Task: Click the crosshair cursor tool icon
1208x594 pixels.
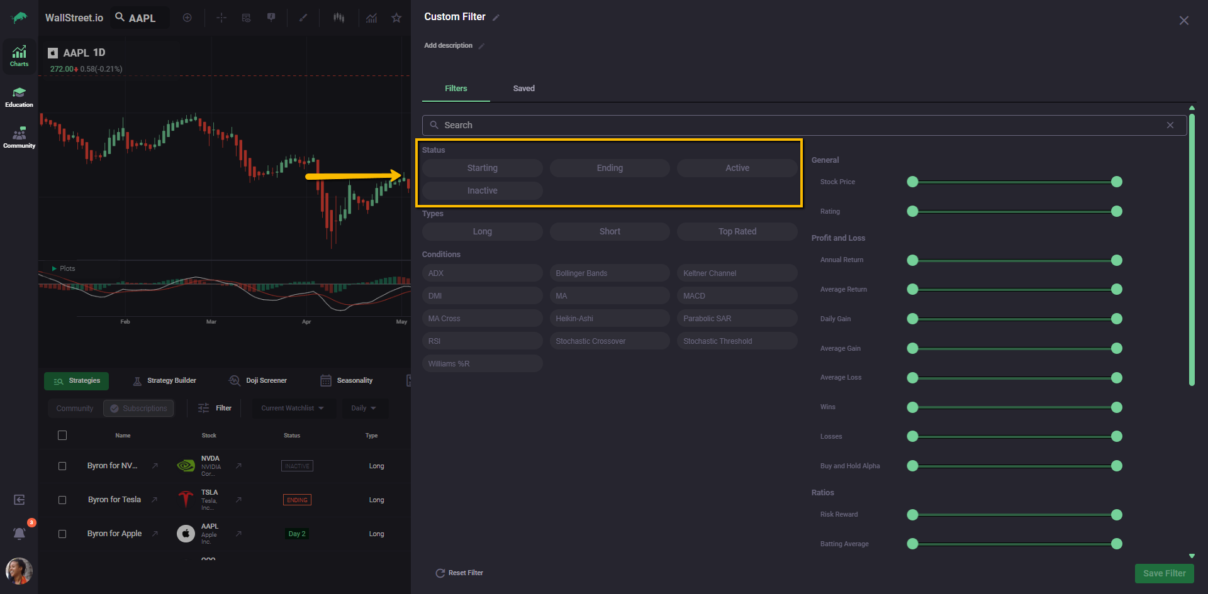Action: pyautogui.click(x=221, y=18)
